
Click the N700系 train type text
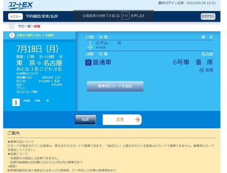pyautogui.click(x=101, y=48)
